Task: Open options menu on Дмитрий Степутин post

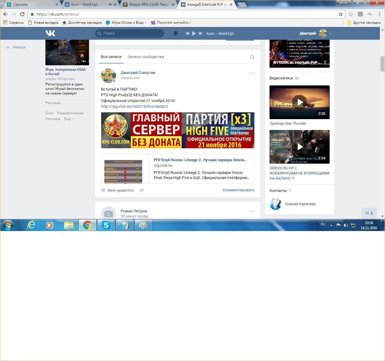Action: [x=252, y=73]
